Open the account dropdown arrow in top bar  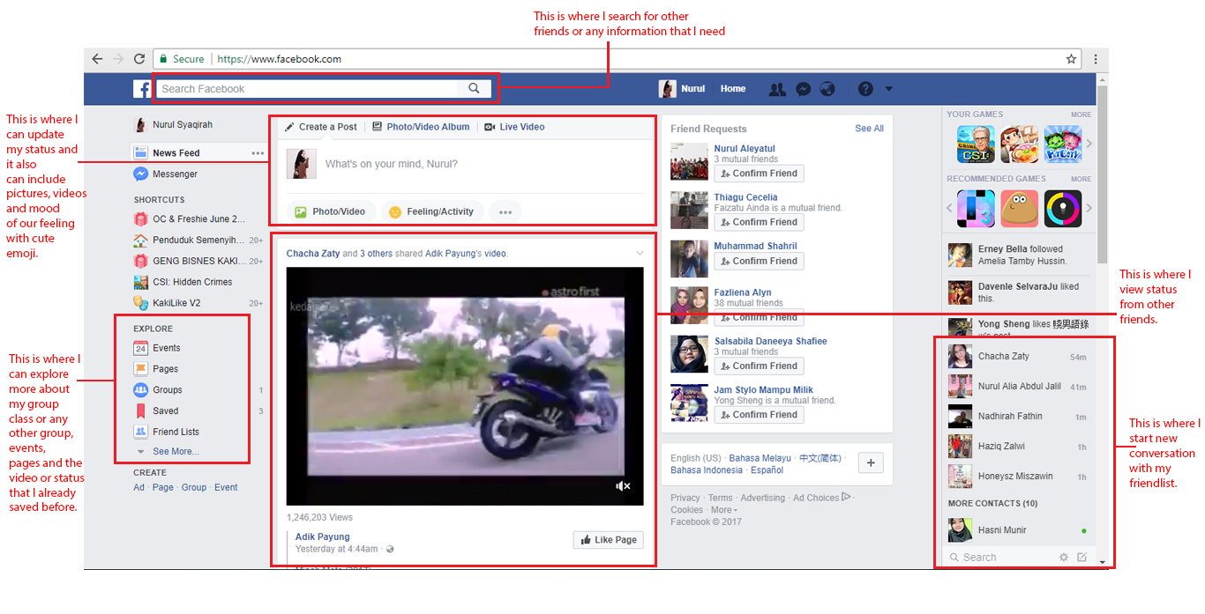888,89
